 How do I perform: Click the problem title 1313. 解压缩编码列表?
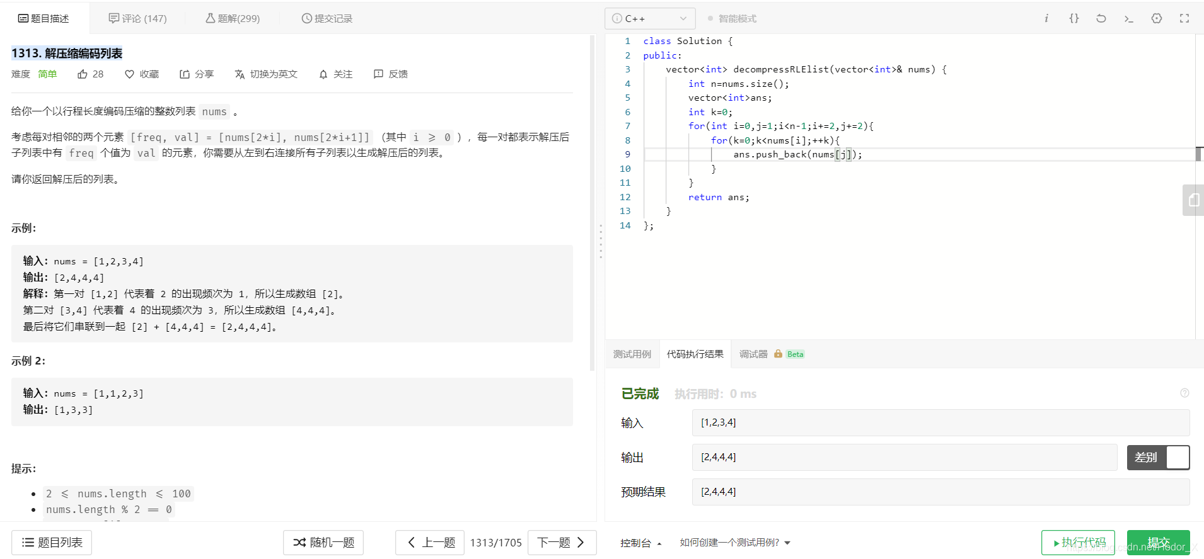coord(67,54)
